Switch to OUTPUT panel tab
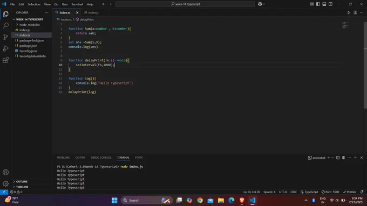The height and width of the screenshot is (206, 367). coord(80,158)
